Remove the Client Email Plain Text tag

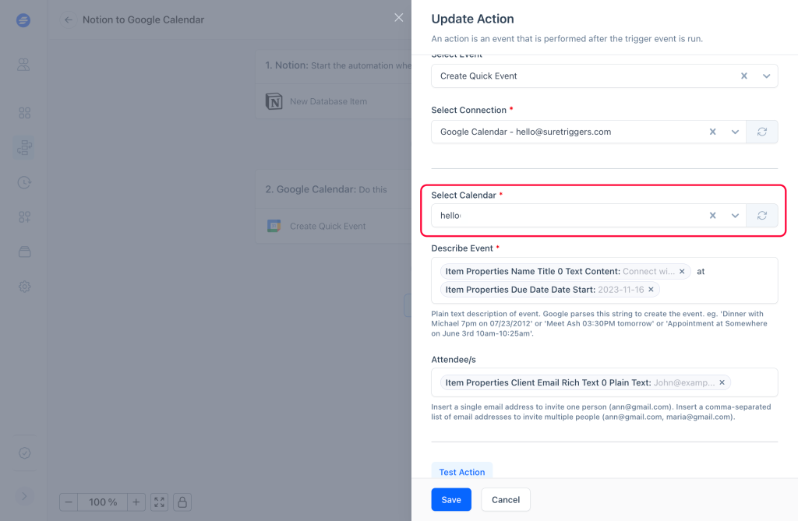tap(722, 382)
